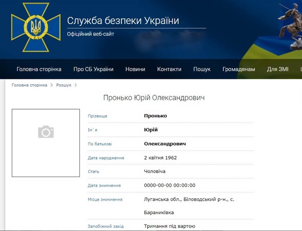Select Пошук in the navigation bar

point(202,69)
